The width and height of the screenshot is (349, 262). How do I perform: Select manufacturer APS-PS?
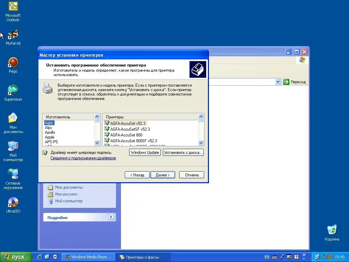click(51, 142)
